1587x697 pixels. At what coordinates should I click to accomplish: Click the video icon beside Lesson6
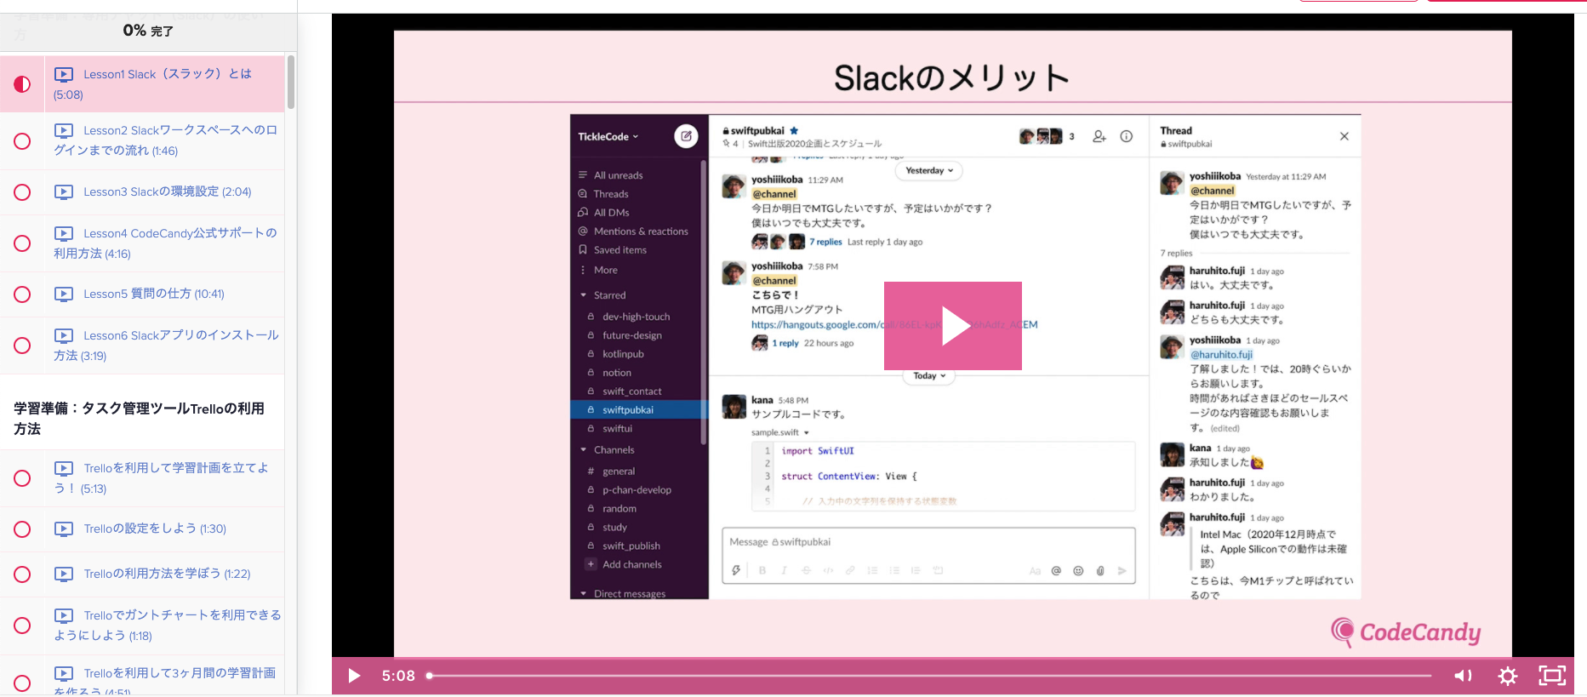coord(64,335)
